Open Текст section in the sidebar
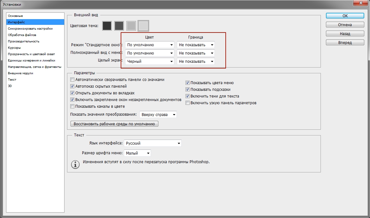This screenshot has width=370, height=218. coord(35,79)
